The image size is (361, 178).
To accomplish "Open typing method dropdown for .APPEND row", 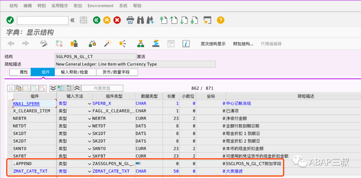I will click(x=90, y=164).
